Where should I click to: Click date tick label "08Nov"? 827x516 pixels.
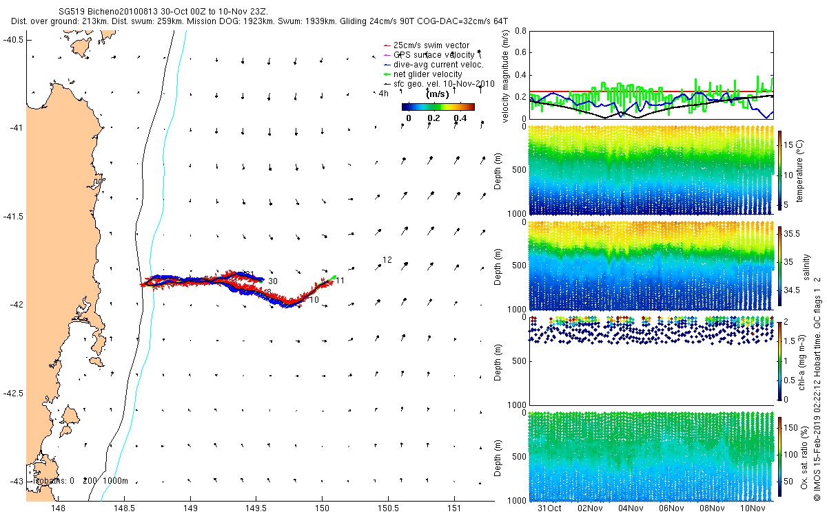click(x=713, y=508)
